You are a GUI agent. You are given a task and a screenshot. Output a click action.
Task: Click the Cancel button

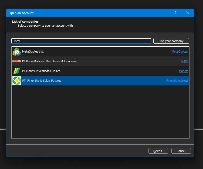click(181, 151)
